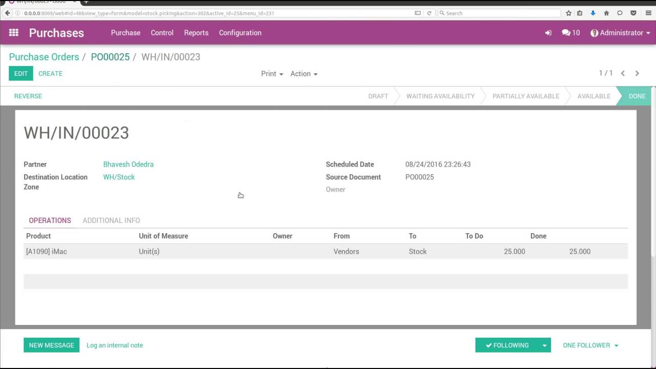Click the Purchases app title
This screenshot has width=656, height=369.
point(56,33)
